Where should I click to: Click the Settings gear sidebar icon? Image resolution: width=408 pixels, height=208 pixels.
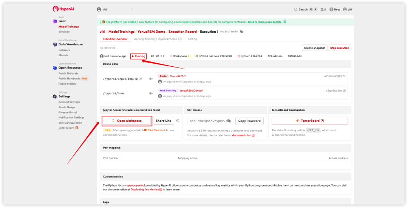point(55,96)
